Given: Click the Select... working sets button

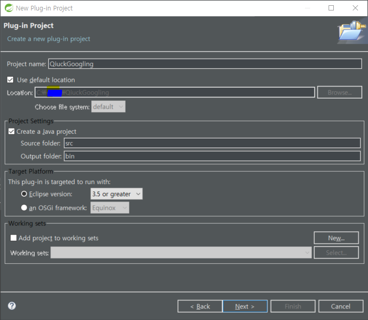Looking at the screenshot, I should 336,252.
